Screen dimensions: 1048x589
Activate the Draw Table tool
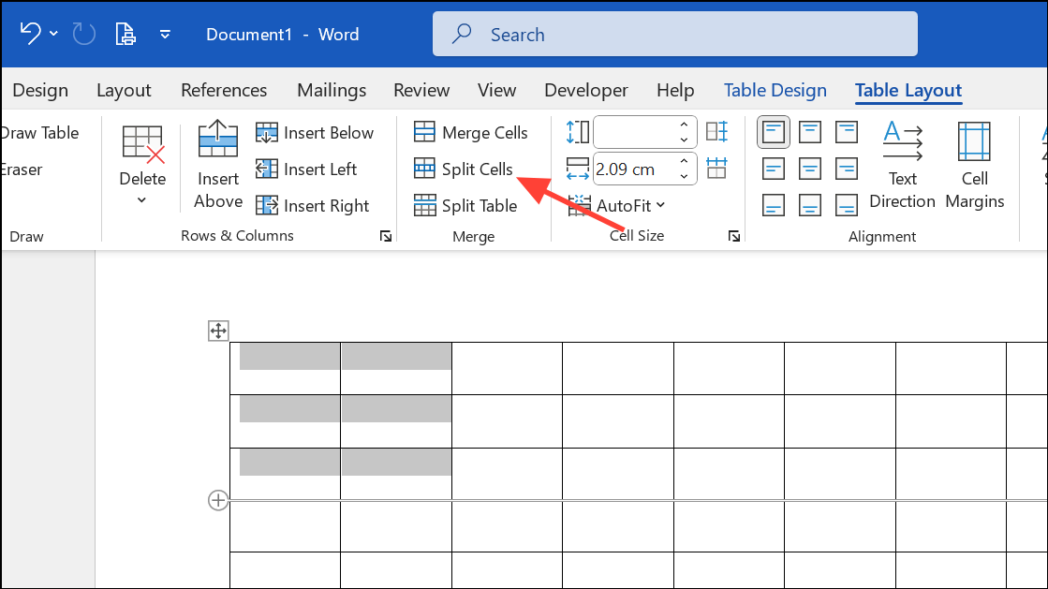tap(37, 132)
